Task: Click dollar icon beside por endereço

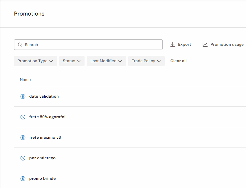Action: coord(23,158)
